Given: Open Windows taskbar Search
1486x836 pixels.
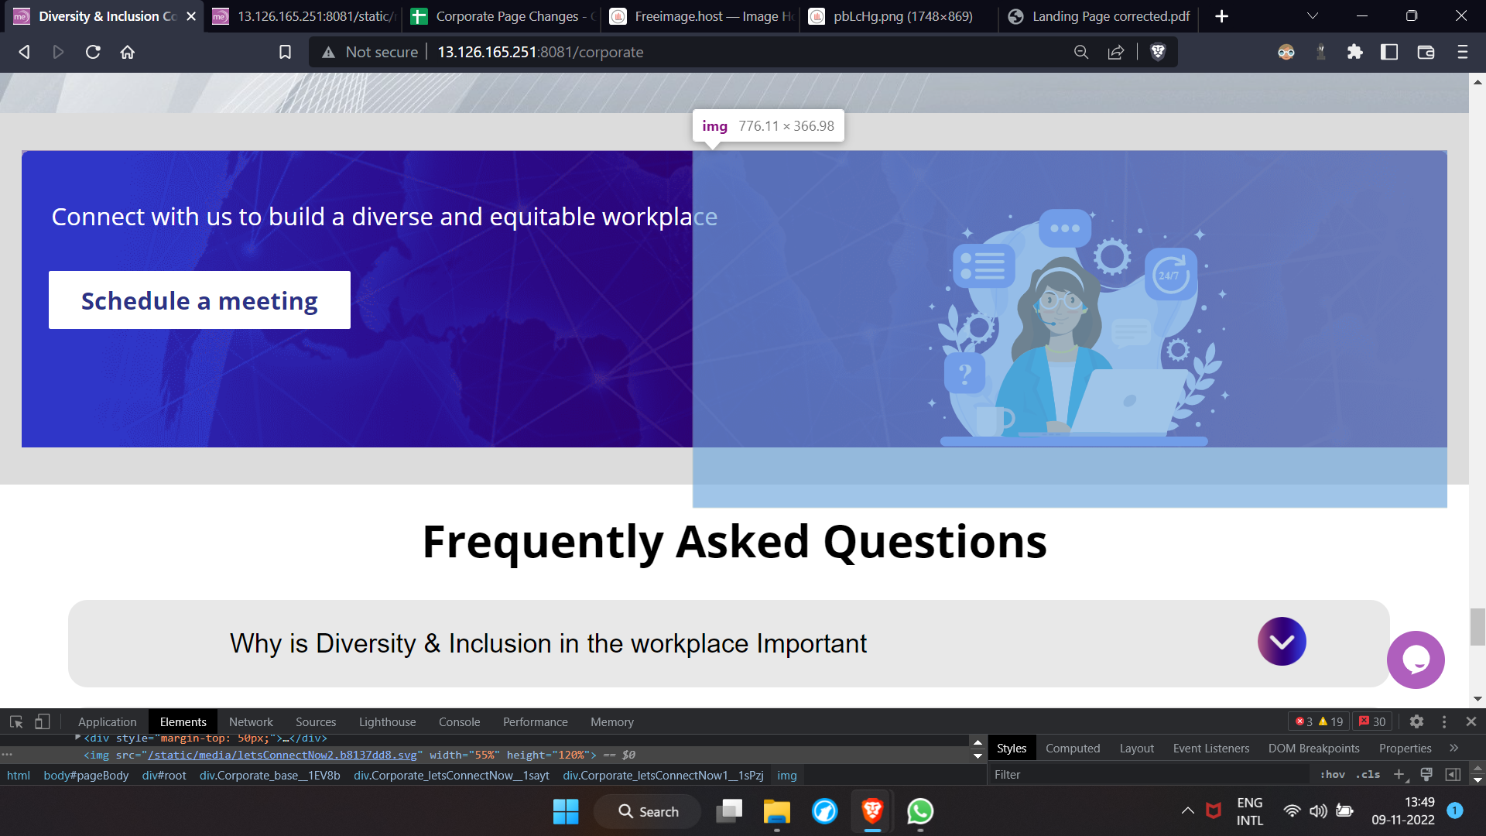Looking at the screenshot, I should pos(648,811).
